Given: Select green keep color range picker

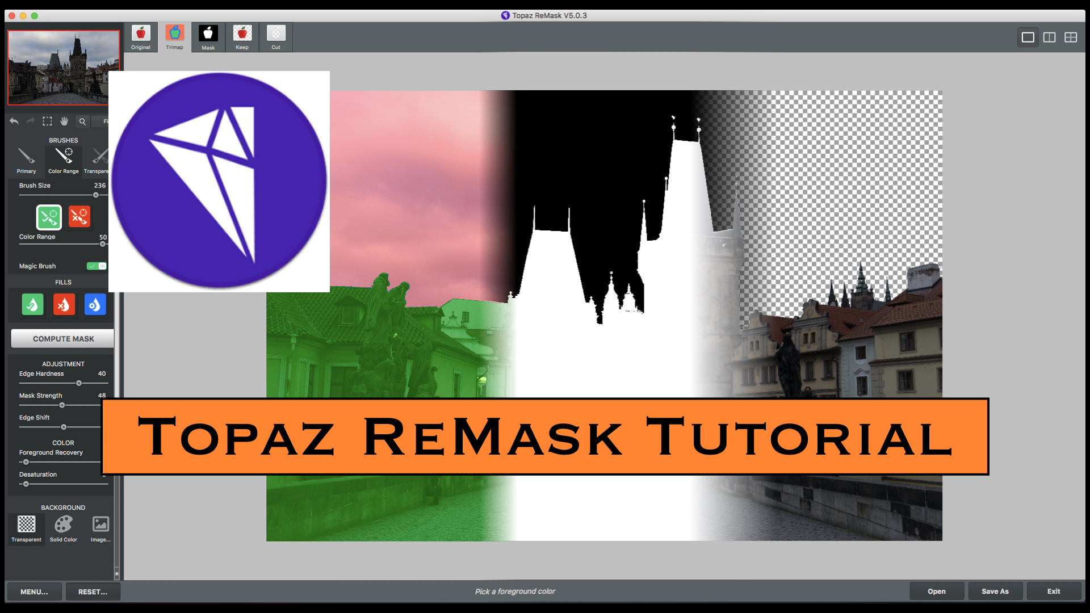Looking at the screenshot, I should (49, 217).
